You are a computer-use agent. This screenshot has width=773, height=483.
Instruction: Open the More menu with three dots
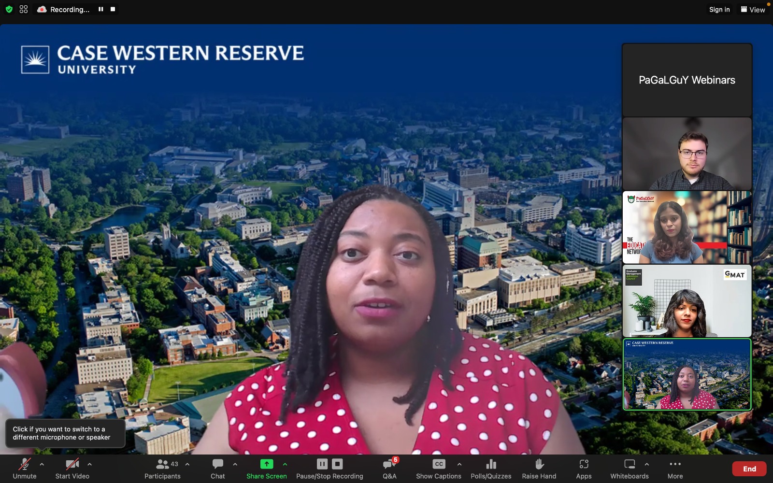pos(675,469)
